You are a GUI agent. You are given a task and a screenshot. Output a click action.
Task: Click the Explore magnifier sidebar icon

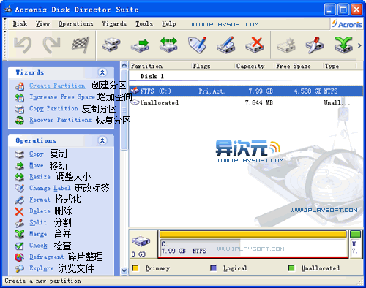pos(19,269)
